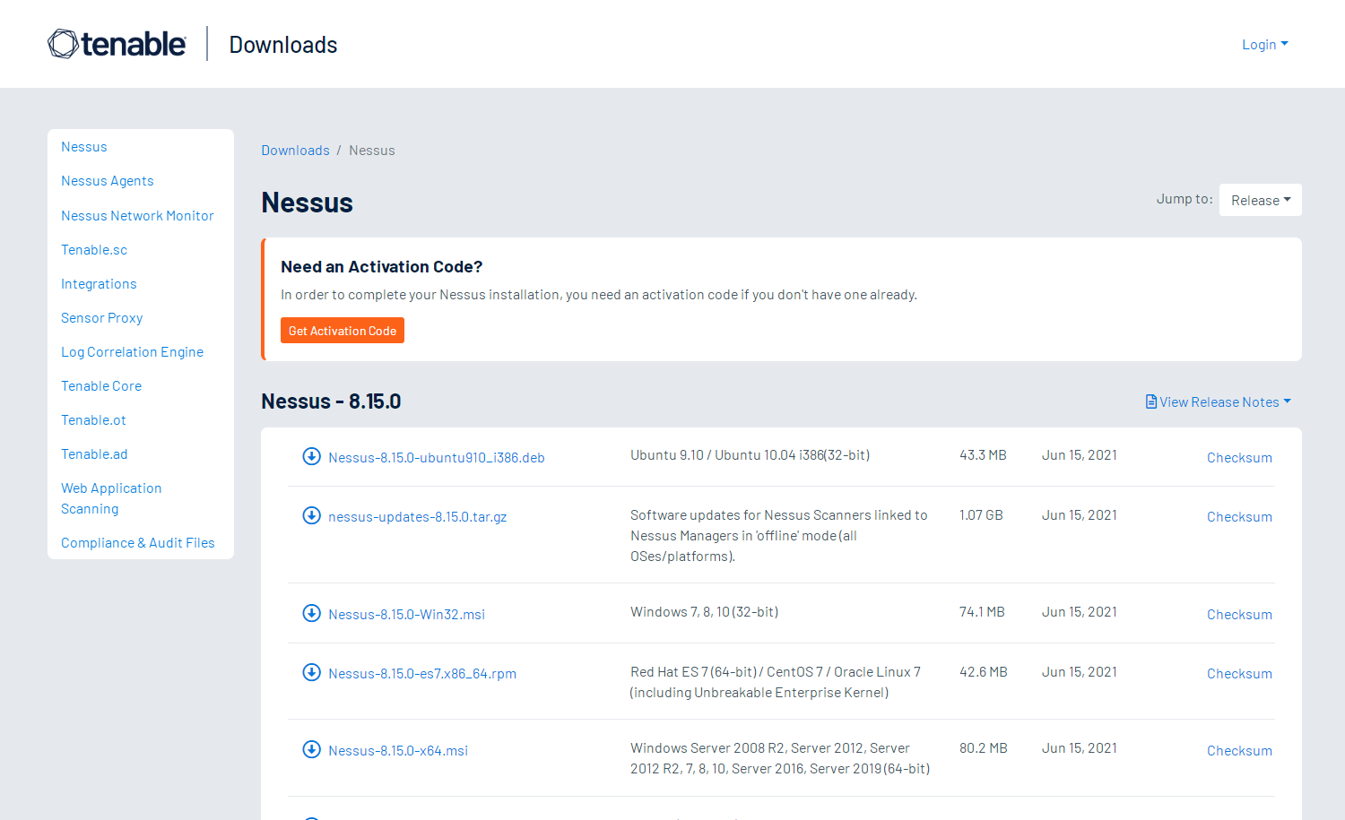The image size is (1345, 820).
Task: Click the Tenable logo in the header
Action: 117,43
